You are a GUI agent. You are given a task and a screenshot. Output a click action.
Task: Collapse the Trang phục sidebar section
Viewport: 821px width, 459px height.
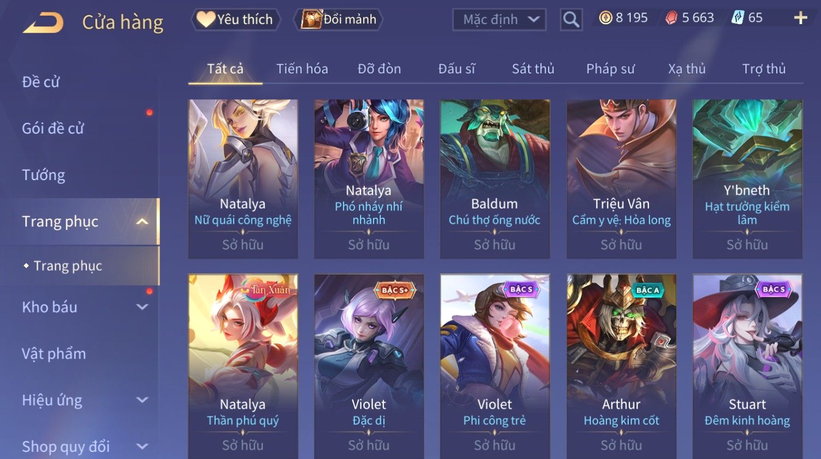[x=142, y=222]
